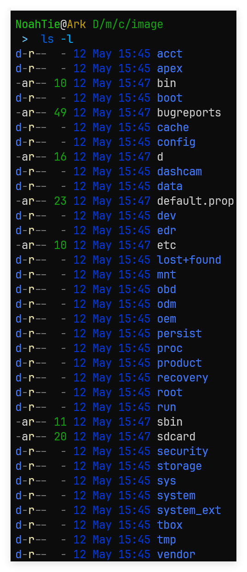This screenshot has height=572, width=247.
Task: Click the data directory name
Action: click(170, 186)
